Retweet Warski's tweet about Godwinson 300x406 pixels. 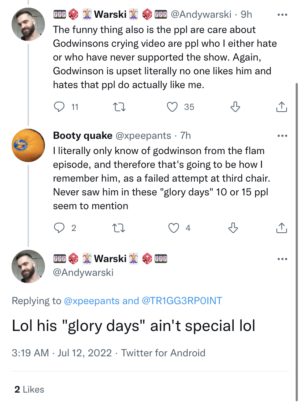pyautogui.click(x=119, y=107)
